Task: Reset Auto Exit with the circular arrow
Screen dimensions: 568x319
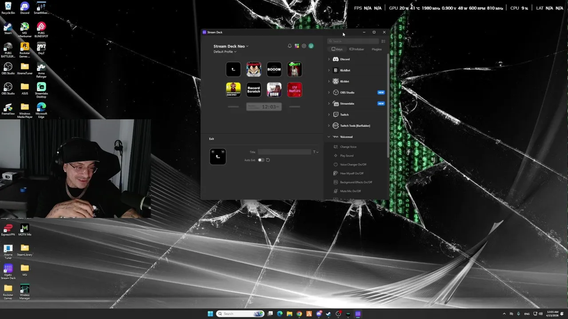Action: coord(268,160)
